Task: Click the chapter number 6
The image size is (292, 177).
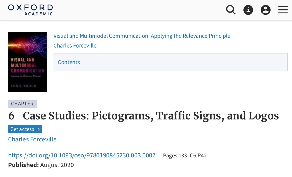Action: [x=11, y=116]
